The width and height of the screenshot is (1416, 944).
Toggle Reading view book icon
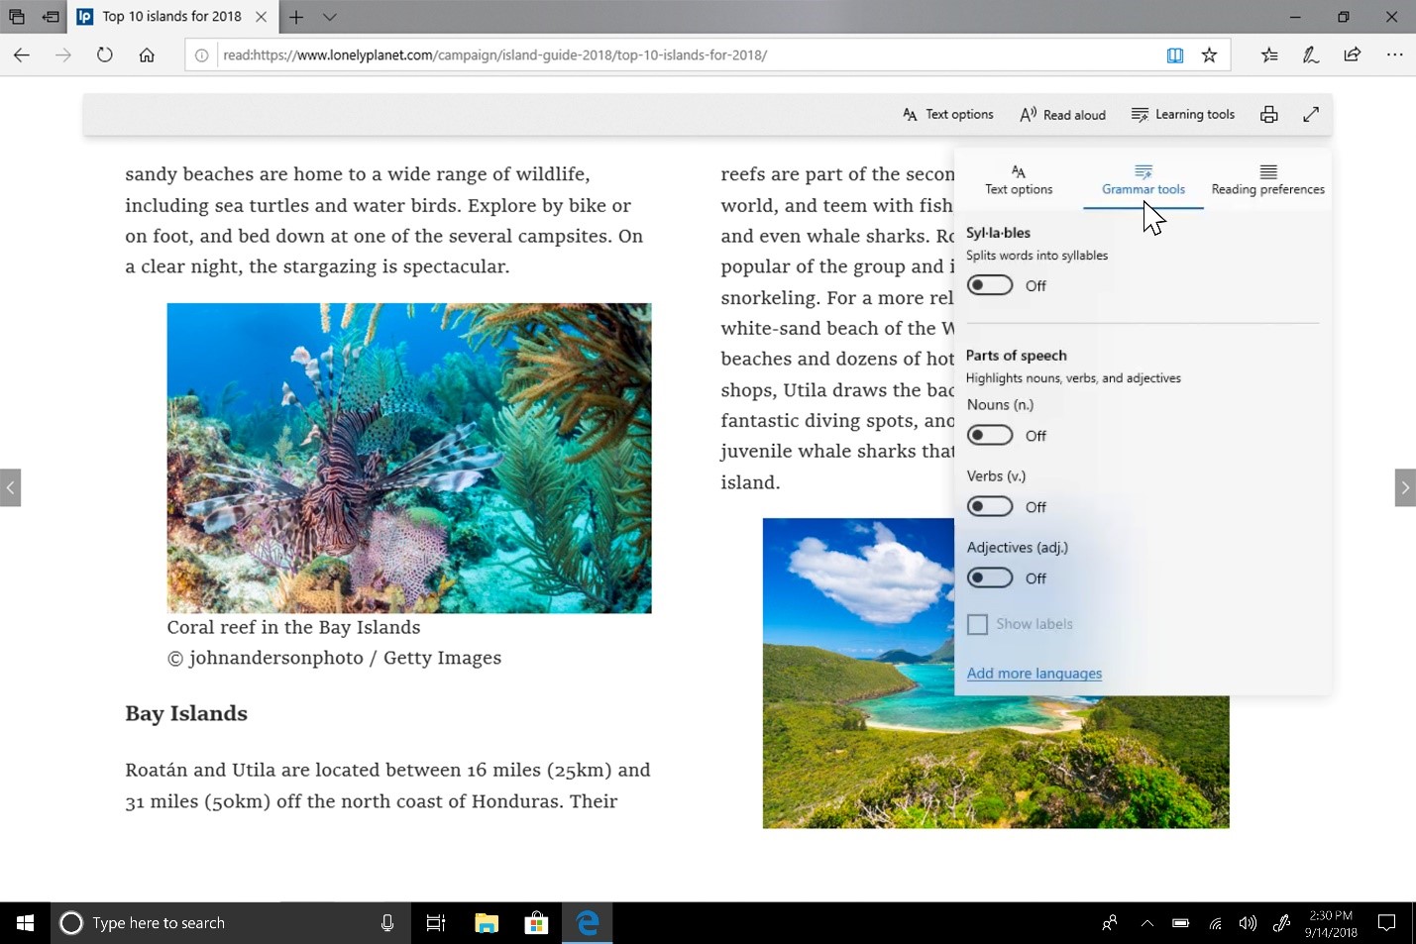[1175, 55]
